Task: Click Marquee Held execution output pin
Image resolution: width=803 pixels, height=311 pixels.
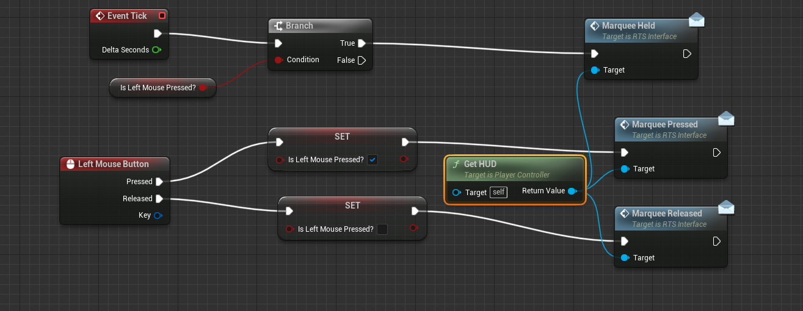Action: [x=687, y=54]
